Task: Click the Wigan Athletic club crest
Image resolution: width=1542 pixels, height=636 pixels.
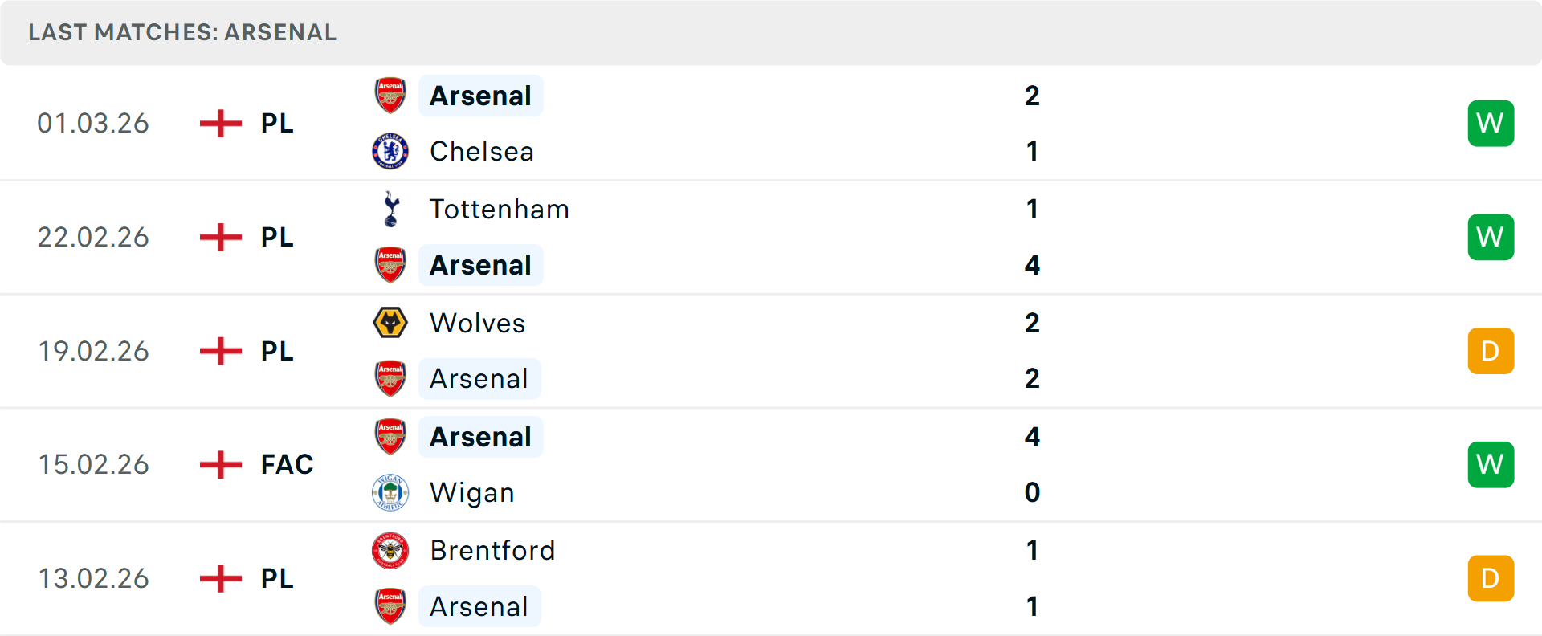Action: pyautogui.click(x=390, y=492)
